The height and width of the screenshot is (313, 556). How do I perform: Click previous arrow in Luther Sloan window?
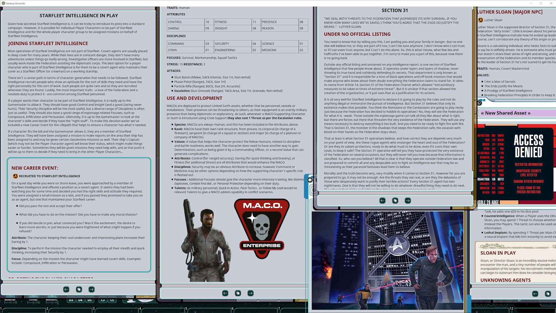click(x=535, y=294)
